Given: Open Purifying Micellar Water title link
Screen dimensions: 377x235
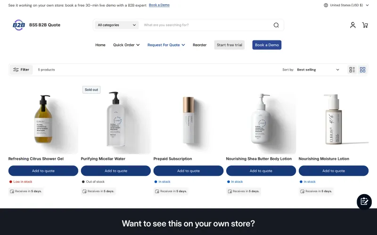Looking at the screenshot, I should 103,159.
